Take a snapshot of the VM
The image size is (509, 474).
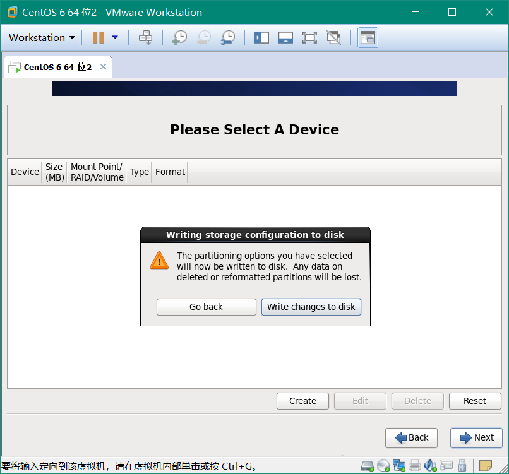179,37
